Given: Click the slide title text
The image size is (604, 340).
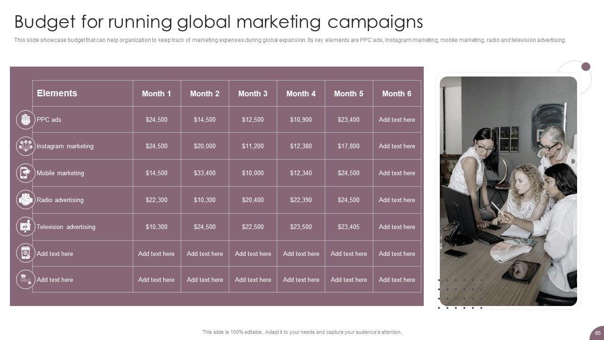Looking at the screenshot, I should pos(218,22).
